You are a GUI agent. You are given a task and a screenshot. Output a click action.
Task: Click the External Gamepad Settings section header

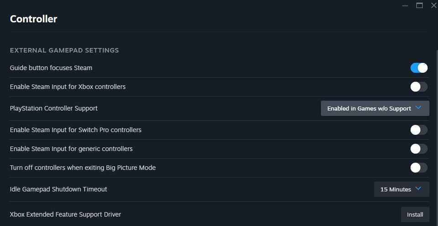point(64,50)
